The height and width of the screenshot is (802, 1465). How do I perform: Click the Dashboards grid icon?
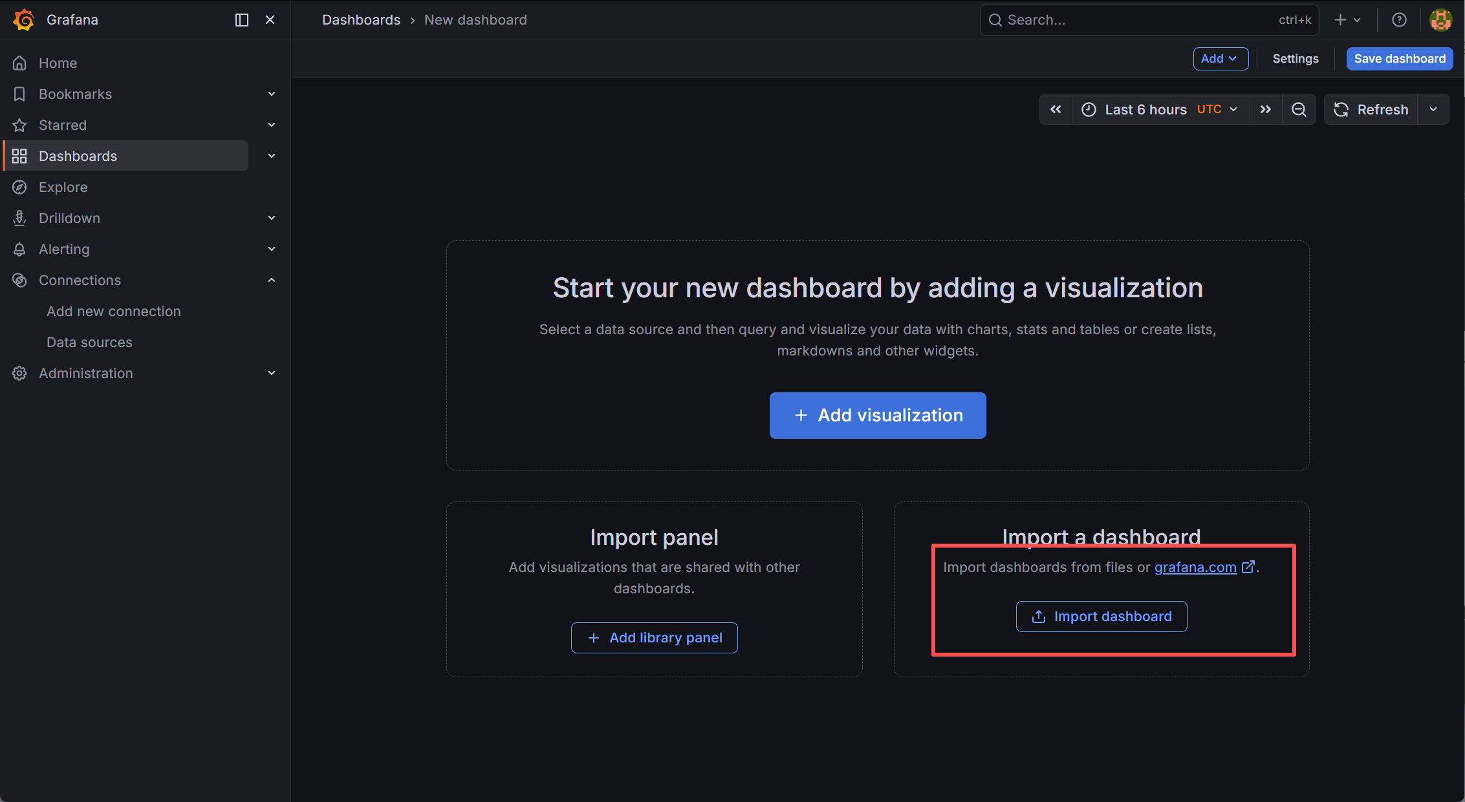[19, 156]
